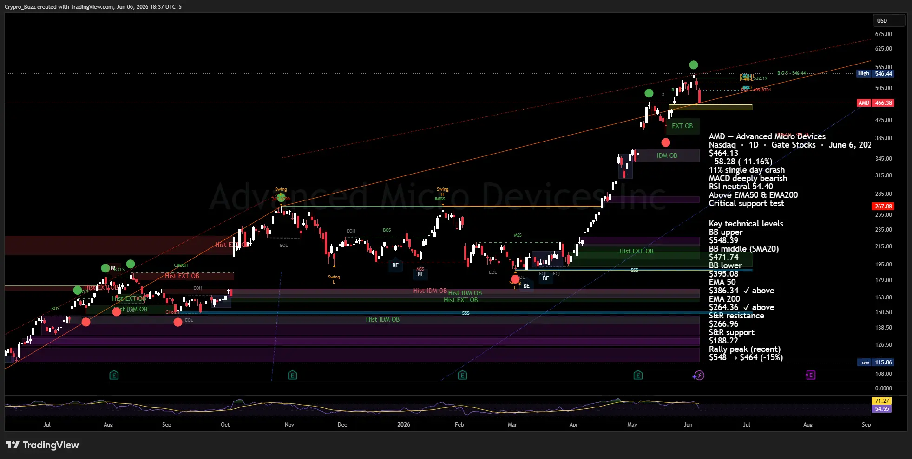
Task: Open the earnings marker above the Feb label
Action: click(462, 375)
